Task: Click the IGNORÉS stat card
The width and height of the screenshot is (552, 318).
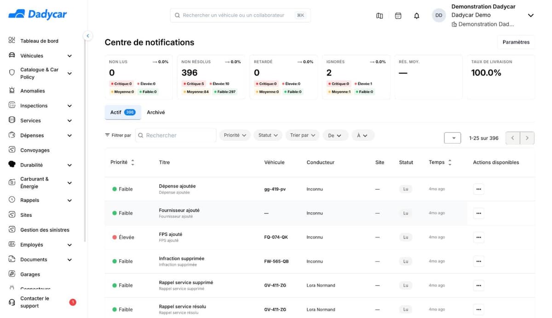Action: [356, 77]
